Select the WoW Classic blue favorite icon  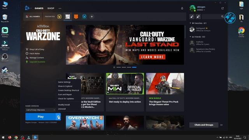84,16
